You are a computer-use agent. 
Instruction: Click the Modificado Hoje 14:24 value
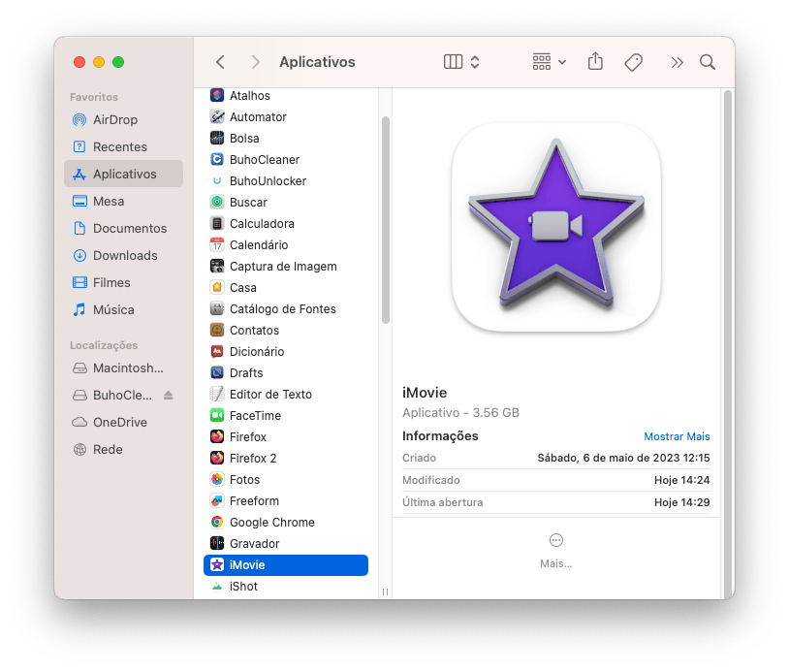[681, 480]
